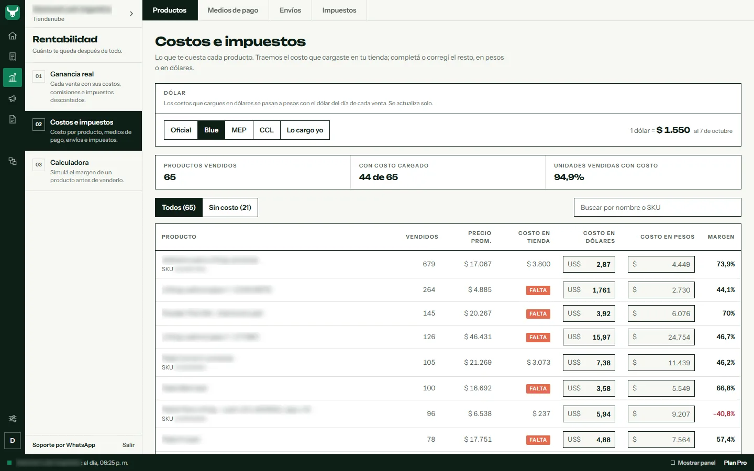Click the Salir link
This screenshot has width=754, height=471.
pyautogui.click(x=128, y=445)
